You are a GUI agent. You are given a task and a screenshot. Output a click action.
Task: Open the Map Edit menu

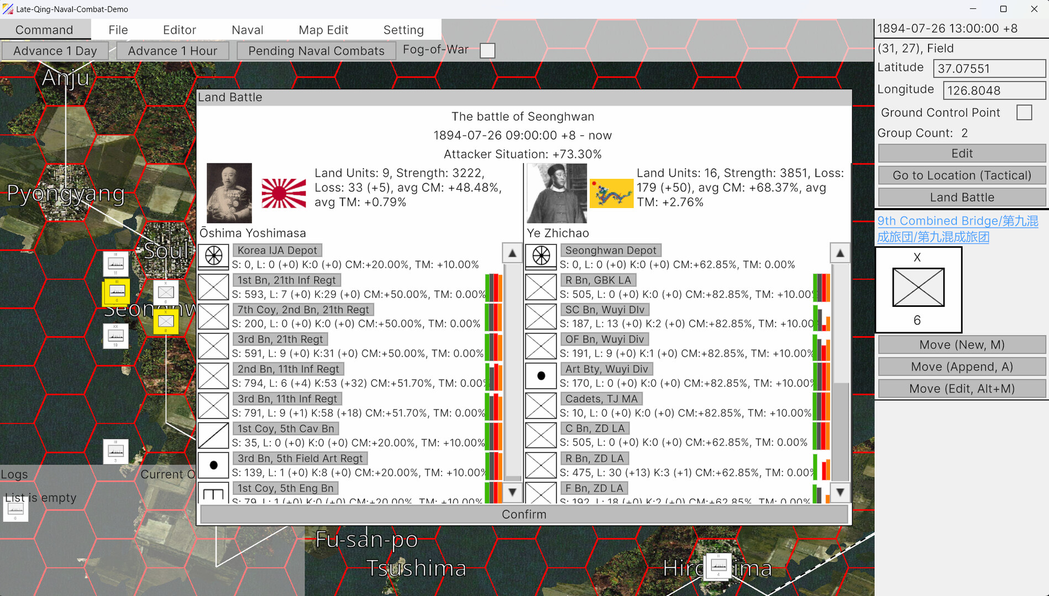pos(323,29)
